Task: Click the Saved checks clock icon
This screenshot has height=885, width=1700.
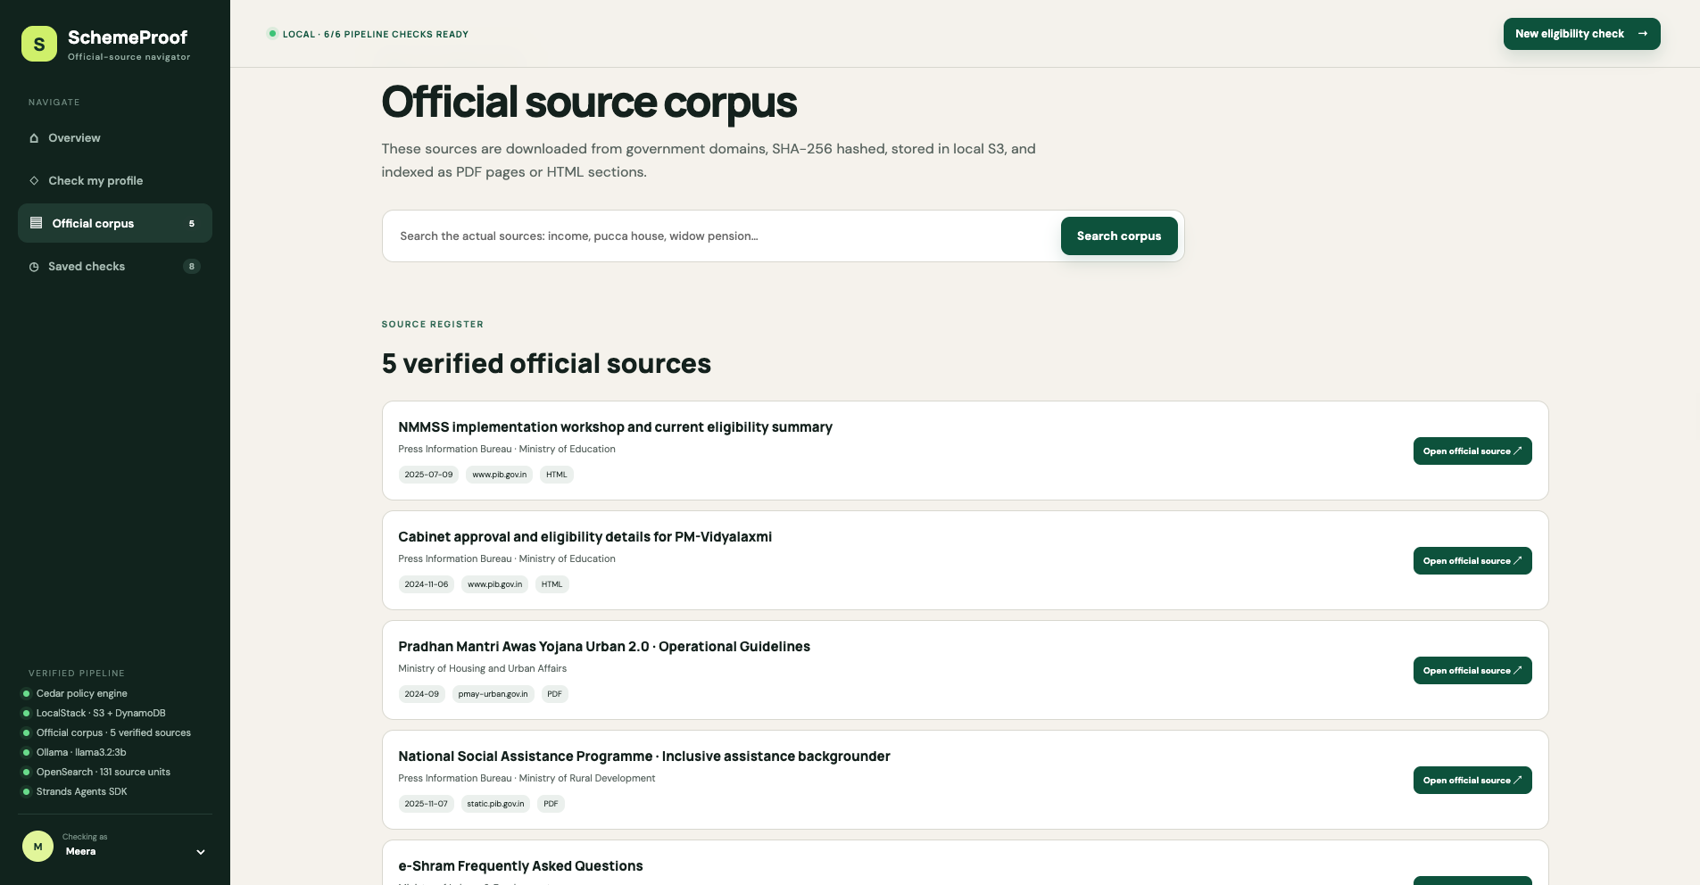Action: click(x=34, y=267)
